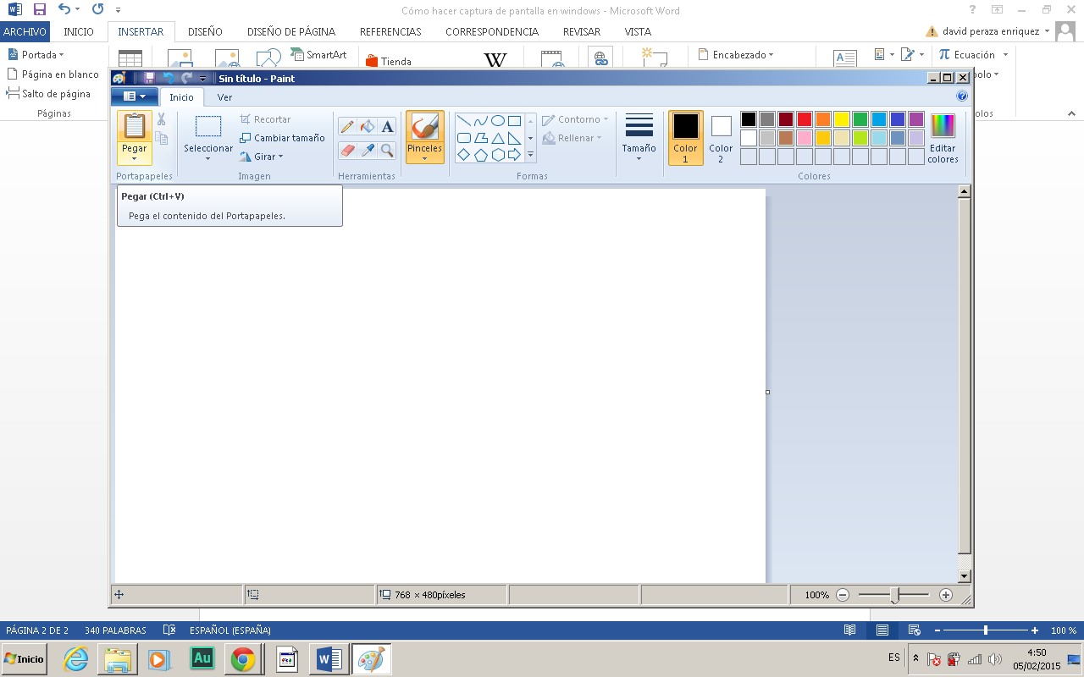The height and width of the screenshot is (677, 1084).
Task: Select the Text tool (A)
Action: [x=387, y=127]
